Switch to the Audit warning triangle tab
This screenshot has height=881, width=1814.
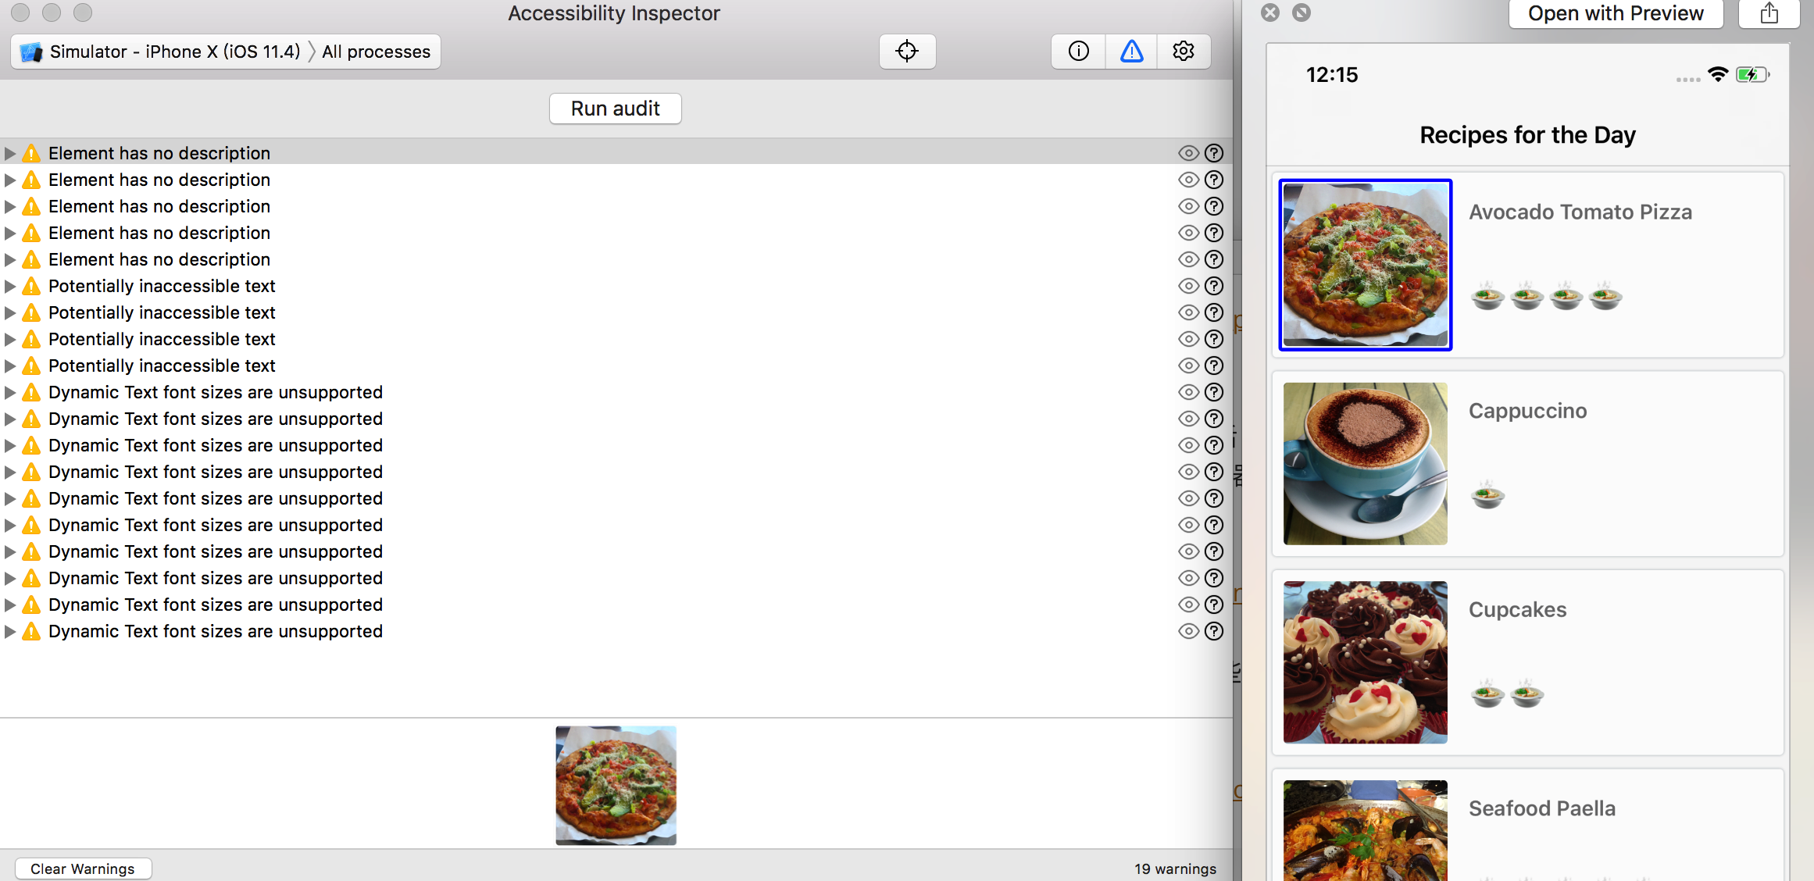coord(1131,52)
